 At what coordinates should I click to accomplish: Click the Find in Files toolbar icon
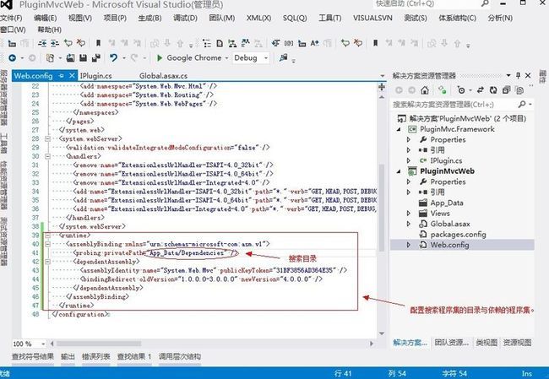click(283, 57)
